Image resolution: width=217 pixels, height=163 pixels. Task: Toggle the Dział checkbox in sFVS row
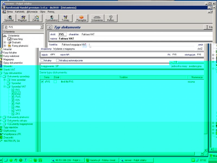click(55, 82)
